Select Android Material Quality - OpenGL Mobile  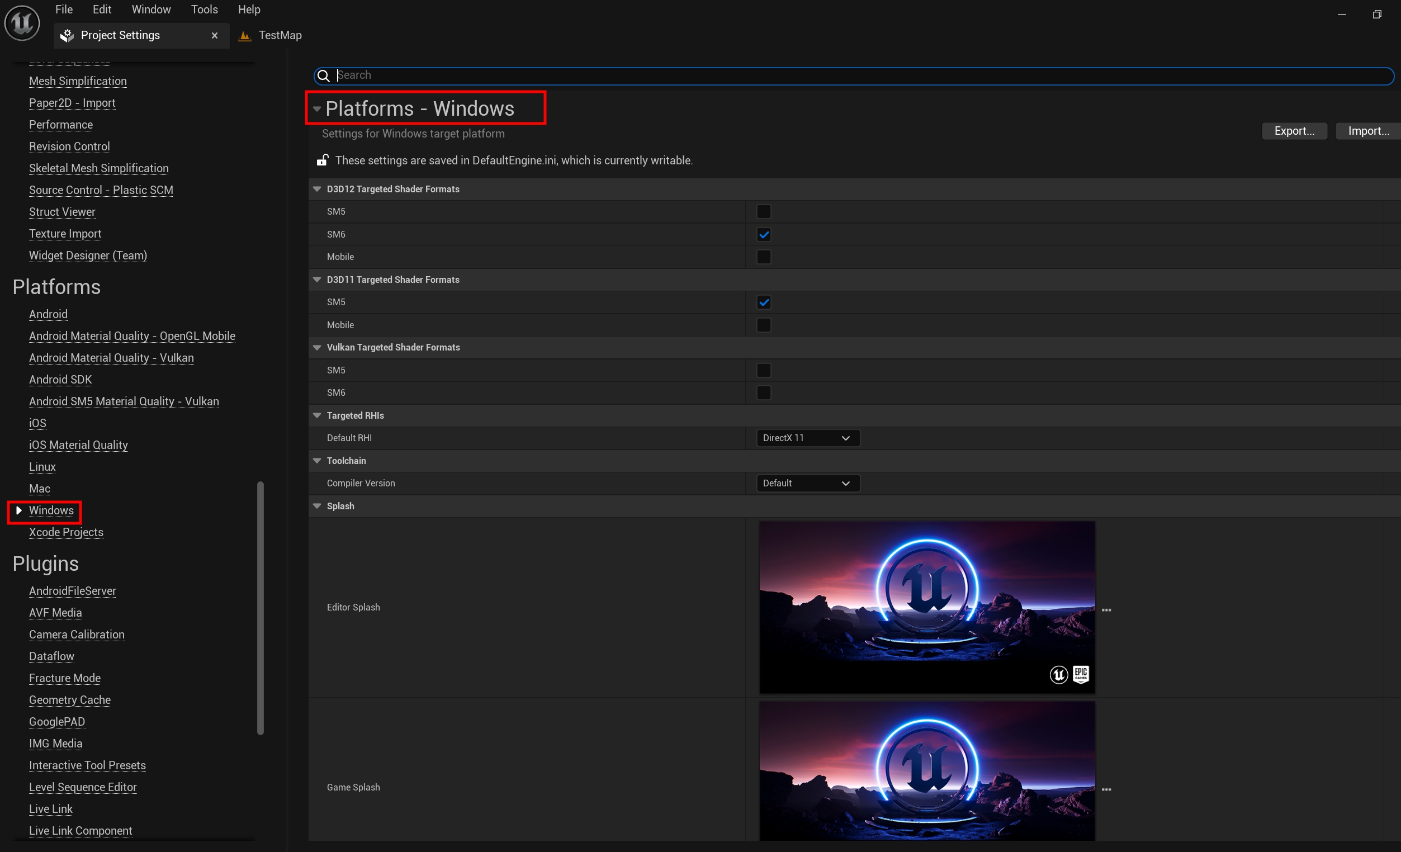point(132,336)
